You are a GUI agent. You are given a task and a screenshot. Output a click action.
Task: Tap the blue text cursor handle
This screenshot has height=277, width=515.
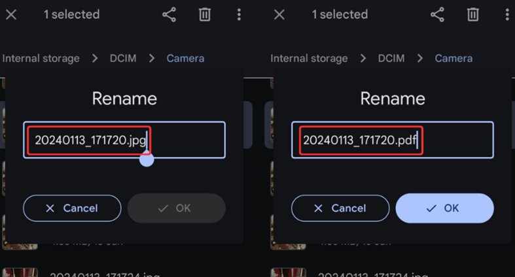147,159
